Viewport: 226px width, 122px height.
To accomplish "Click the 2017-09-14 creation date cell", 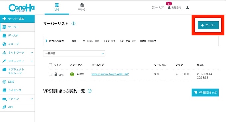I will pyautogui.click(x=204, y=76).
